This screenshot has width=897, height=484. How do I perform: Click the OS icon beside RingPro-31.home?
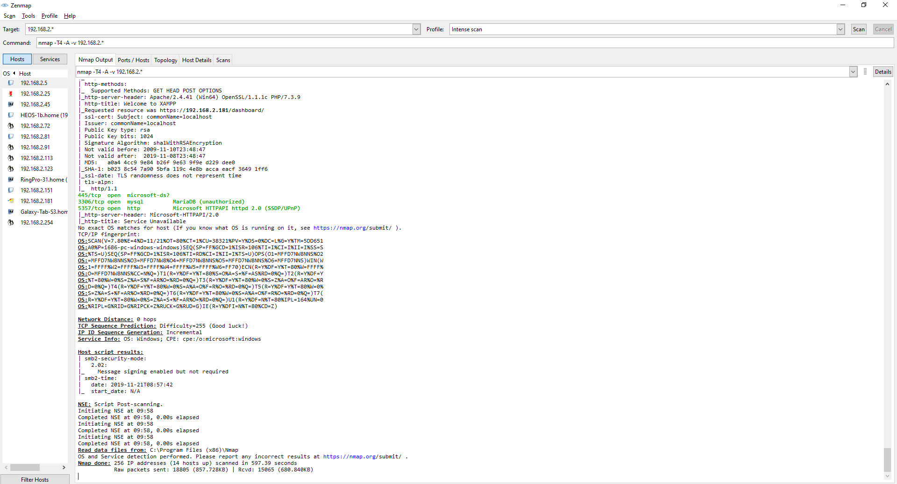coord(10,180)
